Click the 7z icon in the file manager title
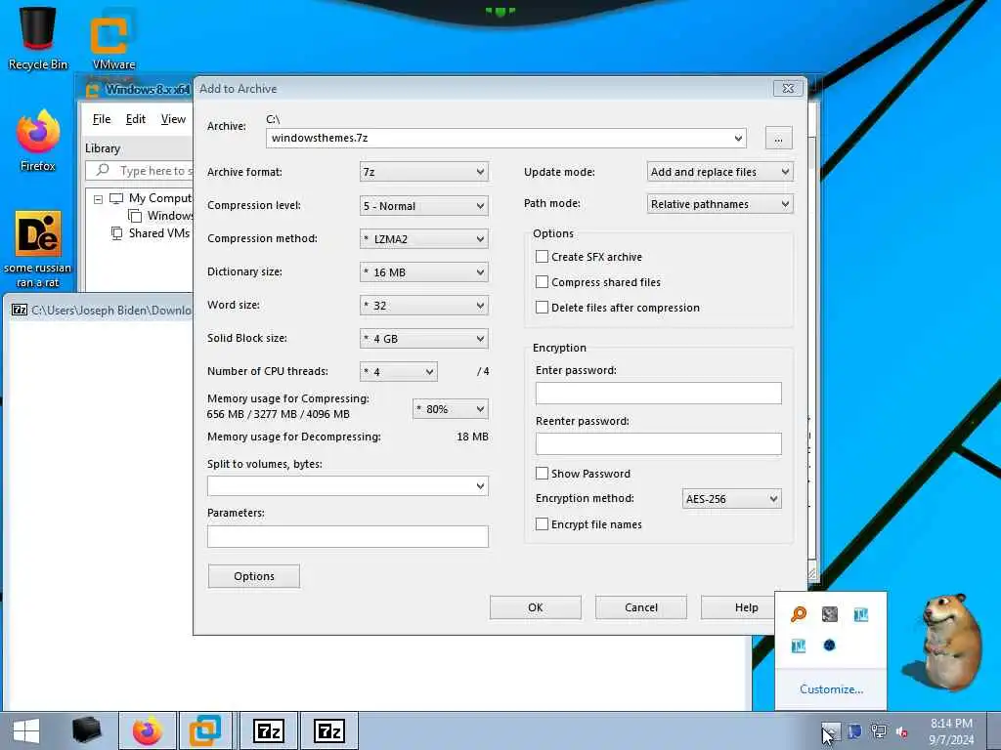This screenshot has height=750, width=1001. point(20,310)
